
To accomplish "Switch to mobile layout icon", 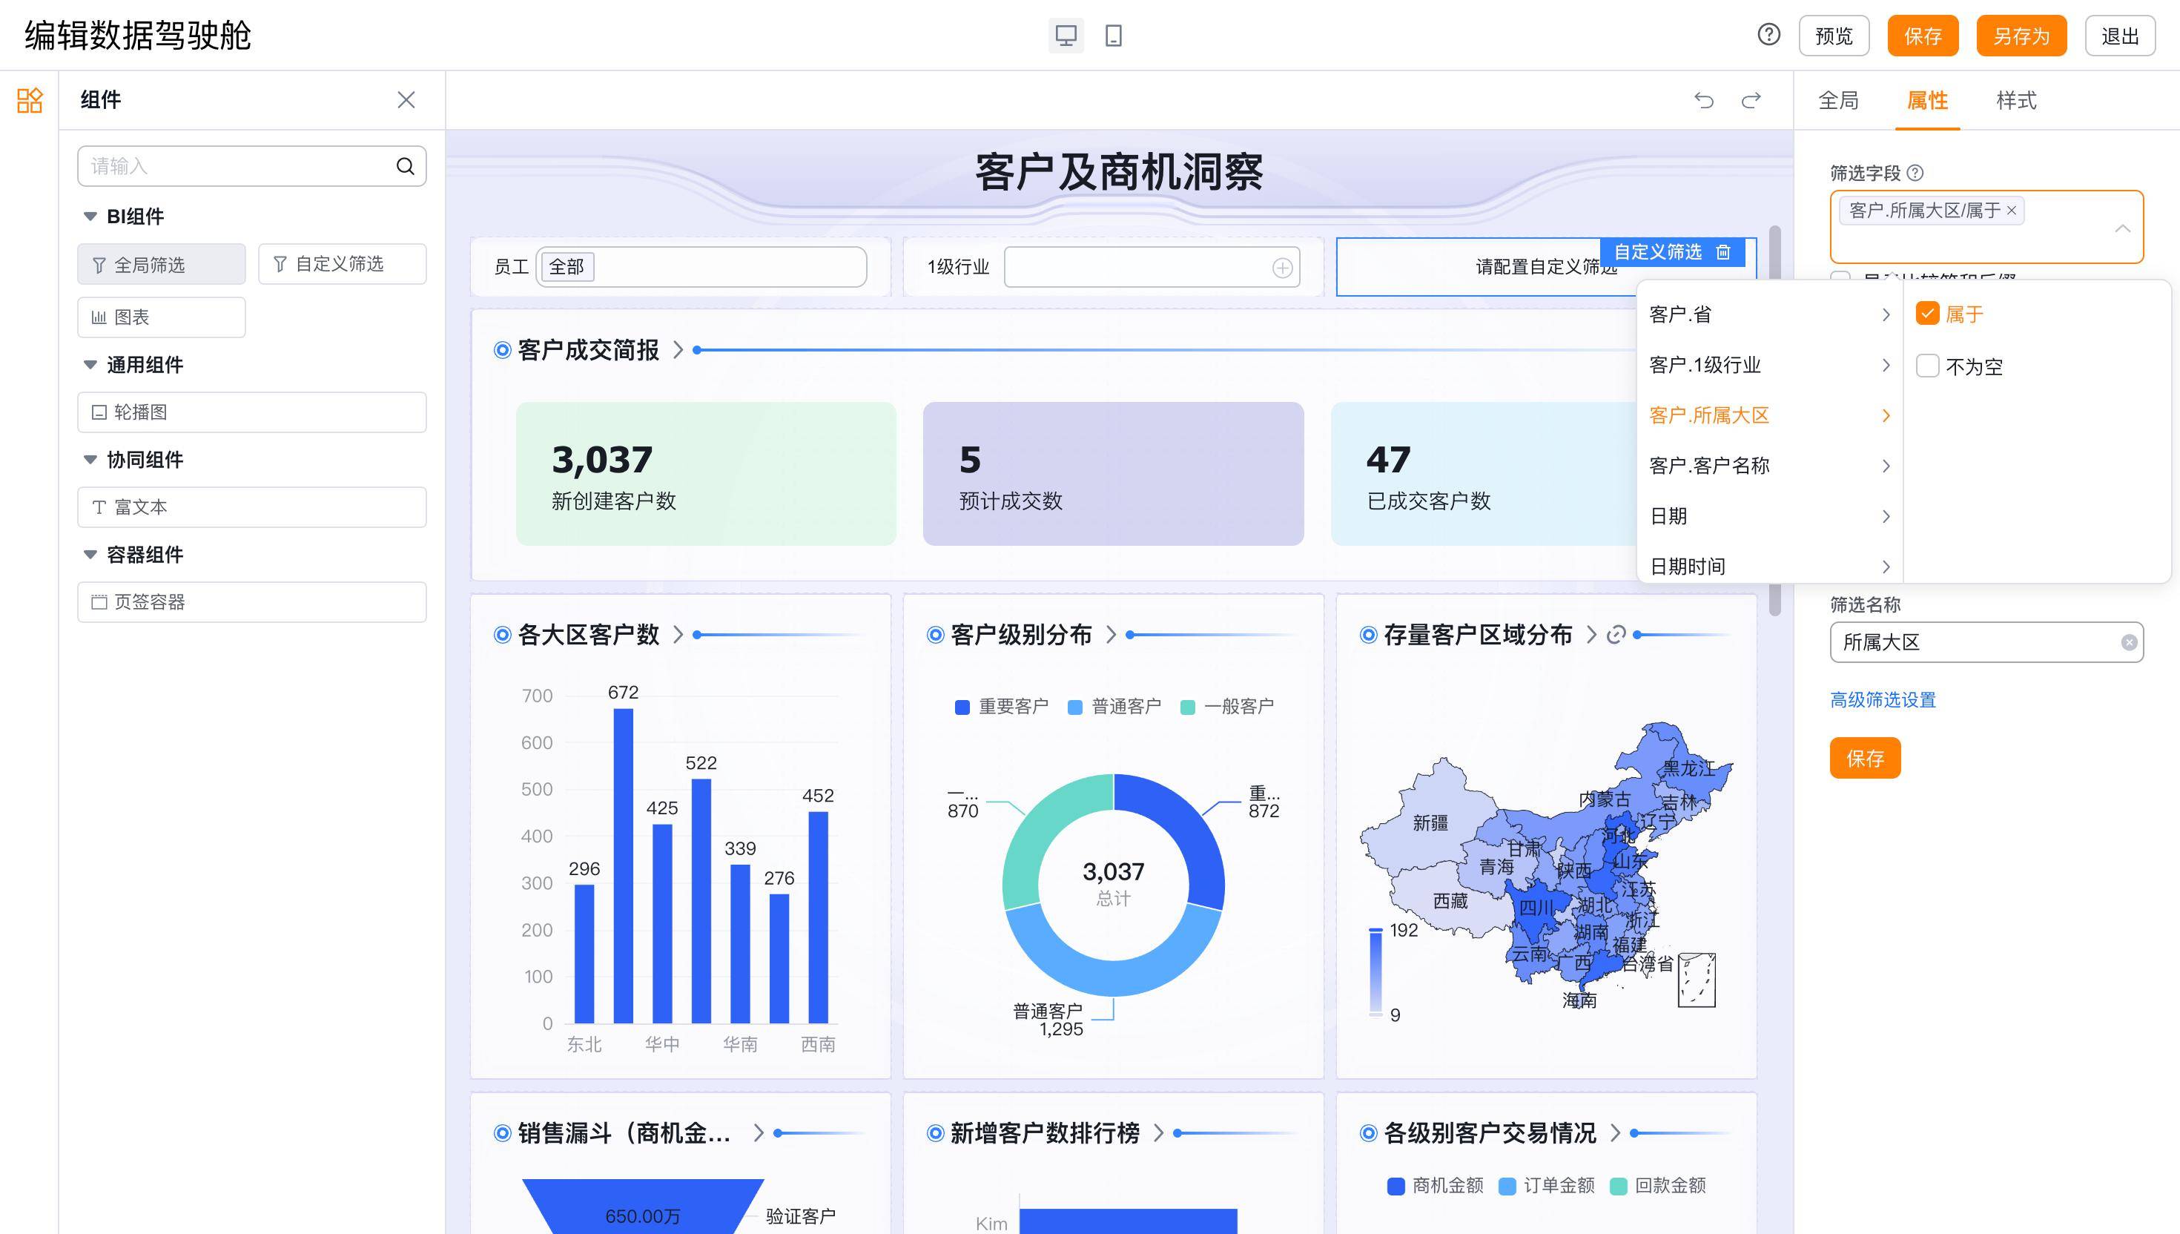I will [1113, 36].
